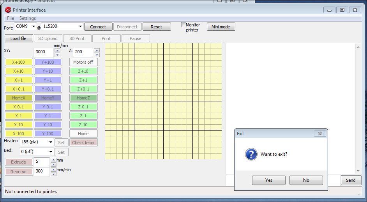Viewport: 367px width, 202px height.
Task: Click the Motors off button
Action: pos(83,62)
